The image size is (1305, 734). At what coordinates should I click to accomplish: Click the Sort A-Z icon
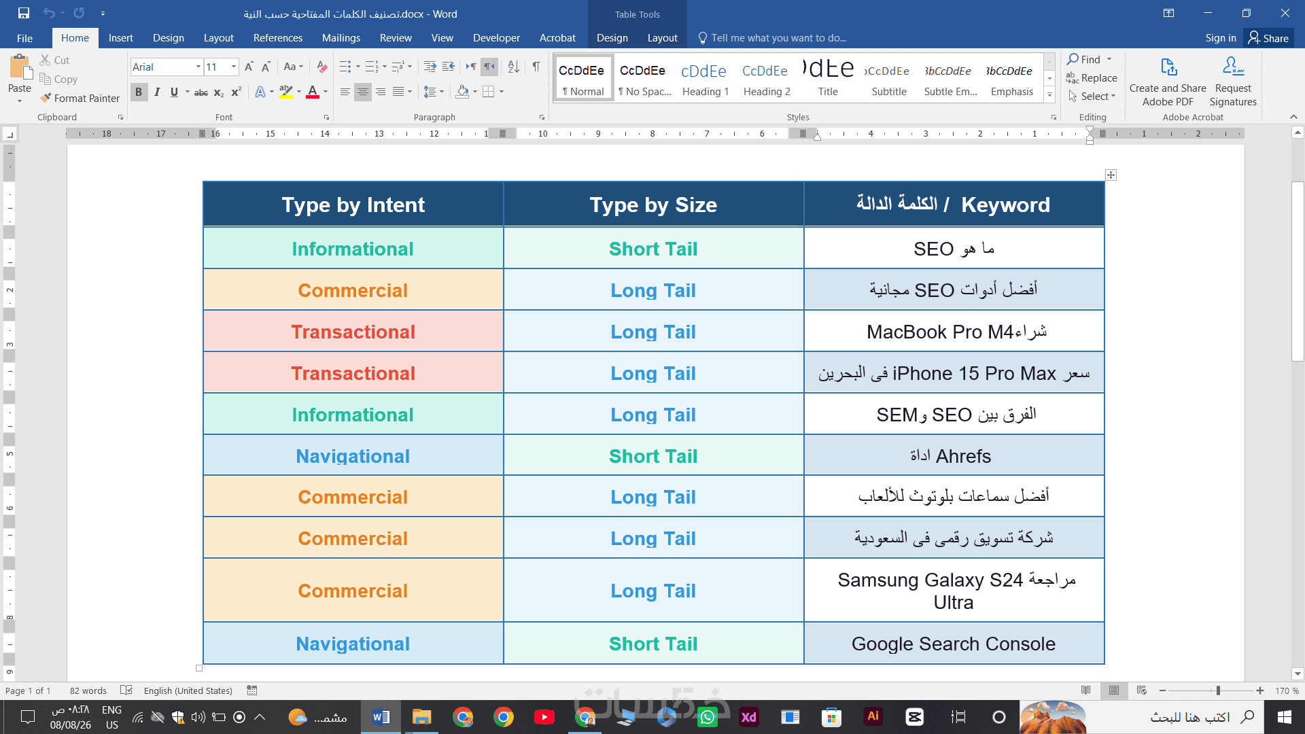click(x=514, y=67)
